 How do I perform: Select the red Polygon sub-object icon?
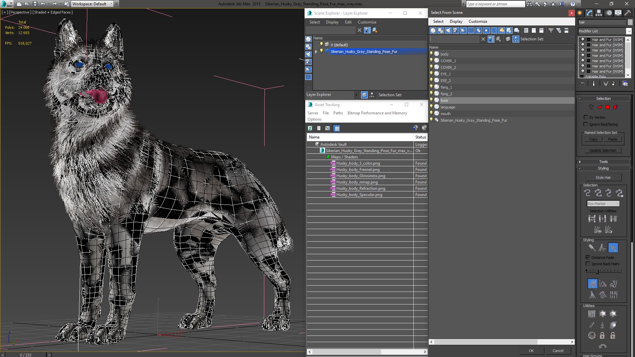click(x=608, y=107)
